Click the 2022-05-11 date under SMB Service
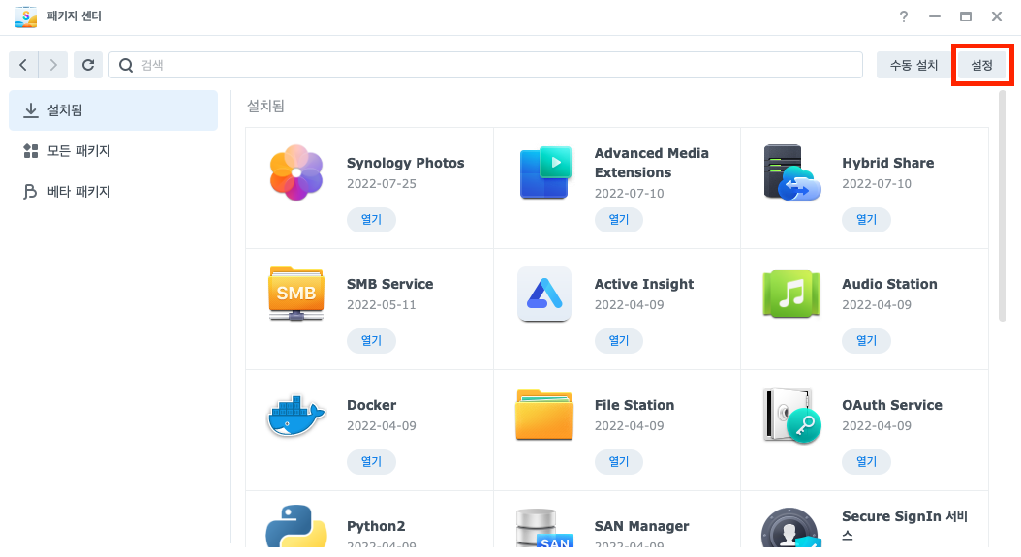Viewport: 1021px width, 557px height. click(x=382, y=305)
